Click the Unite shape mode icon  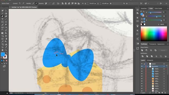(x=142, y=50)
